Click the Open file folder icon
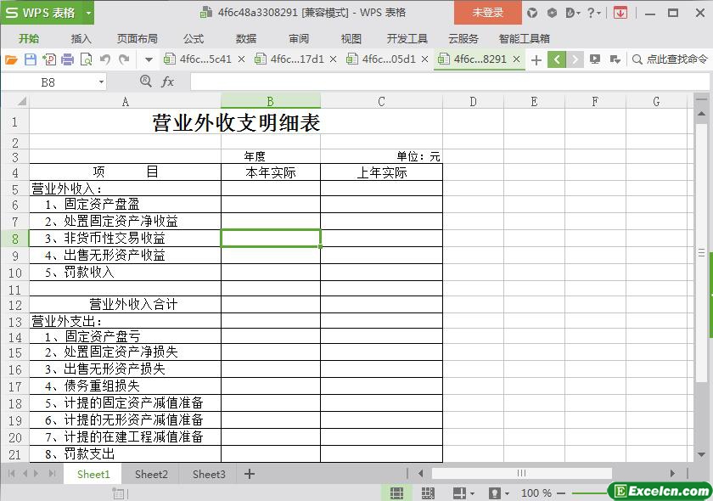The width and height of the screenshot is (713, 501). click(11, 59)
